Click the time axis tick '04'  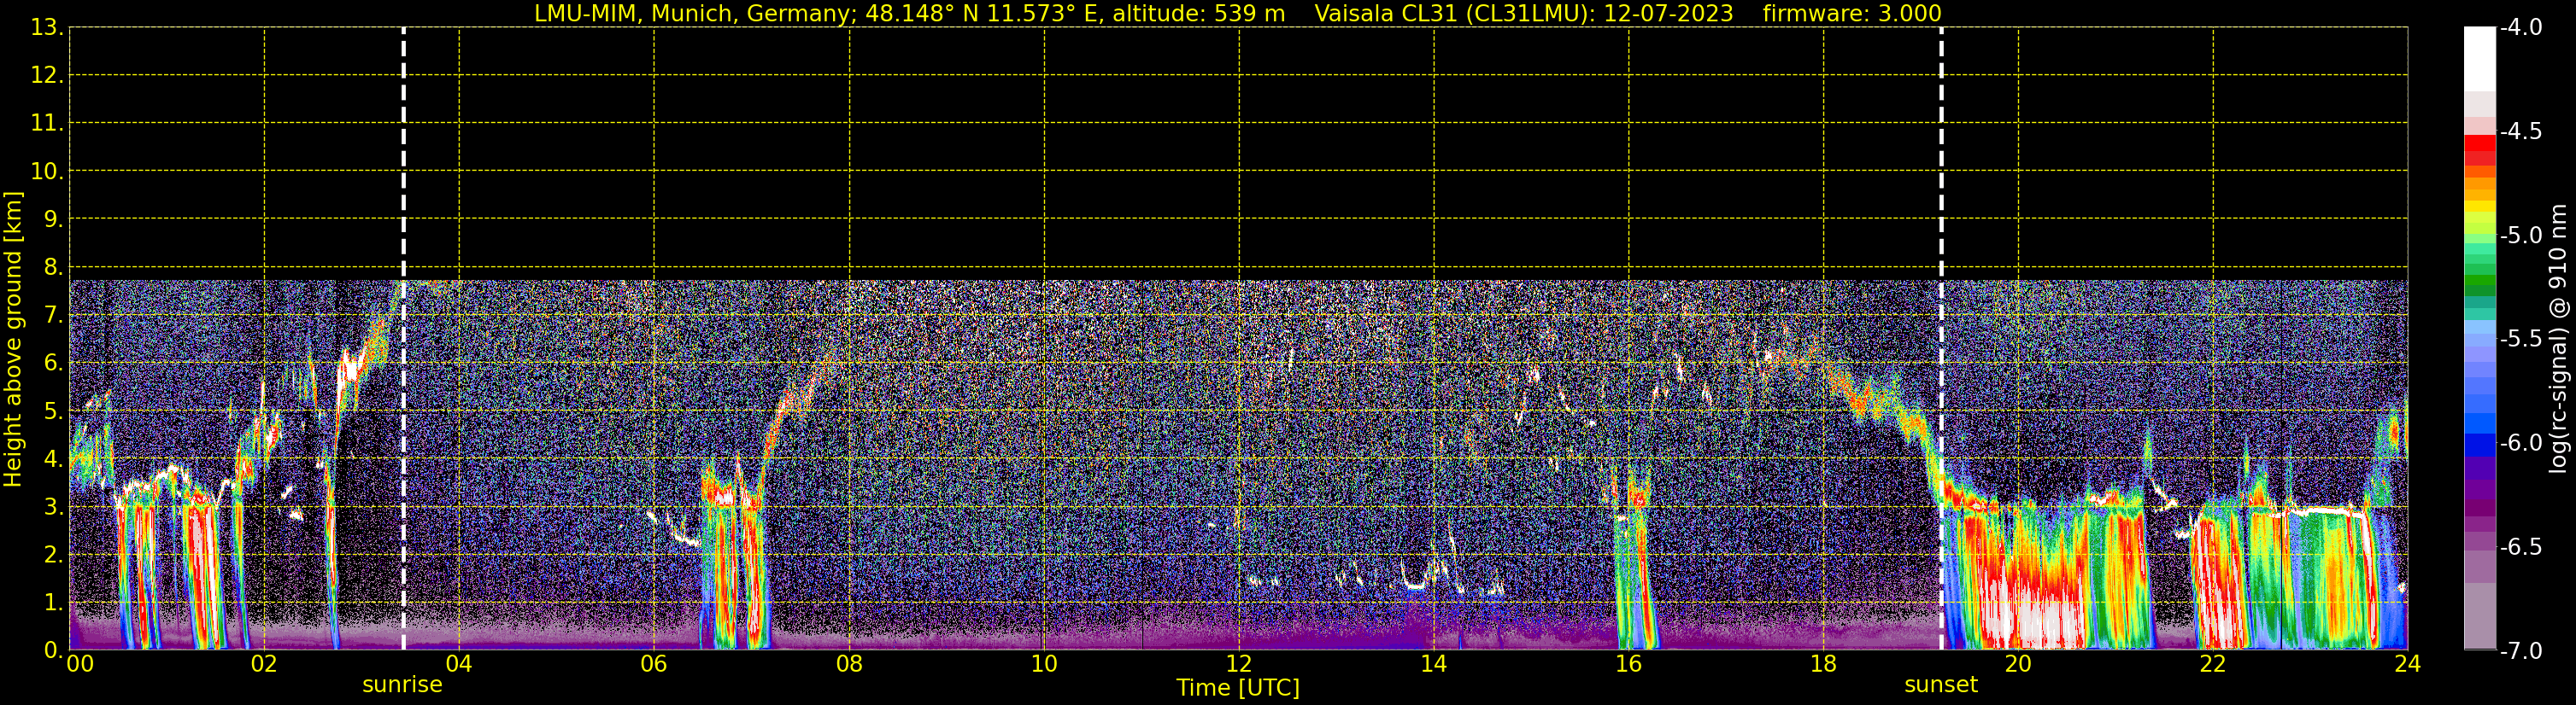tap(459, 665)
